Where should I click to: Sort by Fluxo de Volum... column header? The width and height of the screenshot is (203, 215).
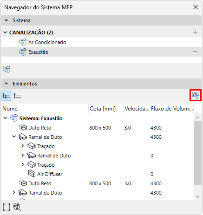pos(172,109)
